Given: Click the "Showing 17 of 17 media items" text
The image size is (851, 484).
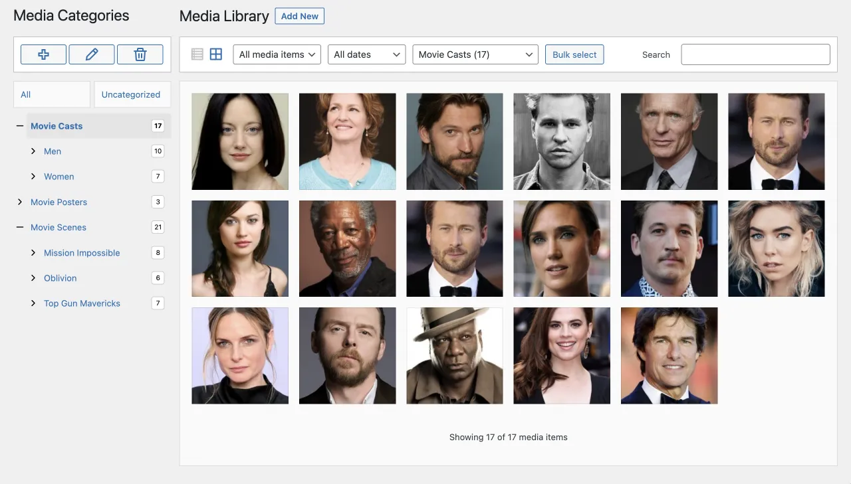Looking at the screenshot, I should pyautogui.click(x=509, y=437).
